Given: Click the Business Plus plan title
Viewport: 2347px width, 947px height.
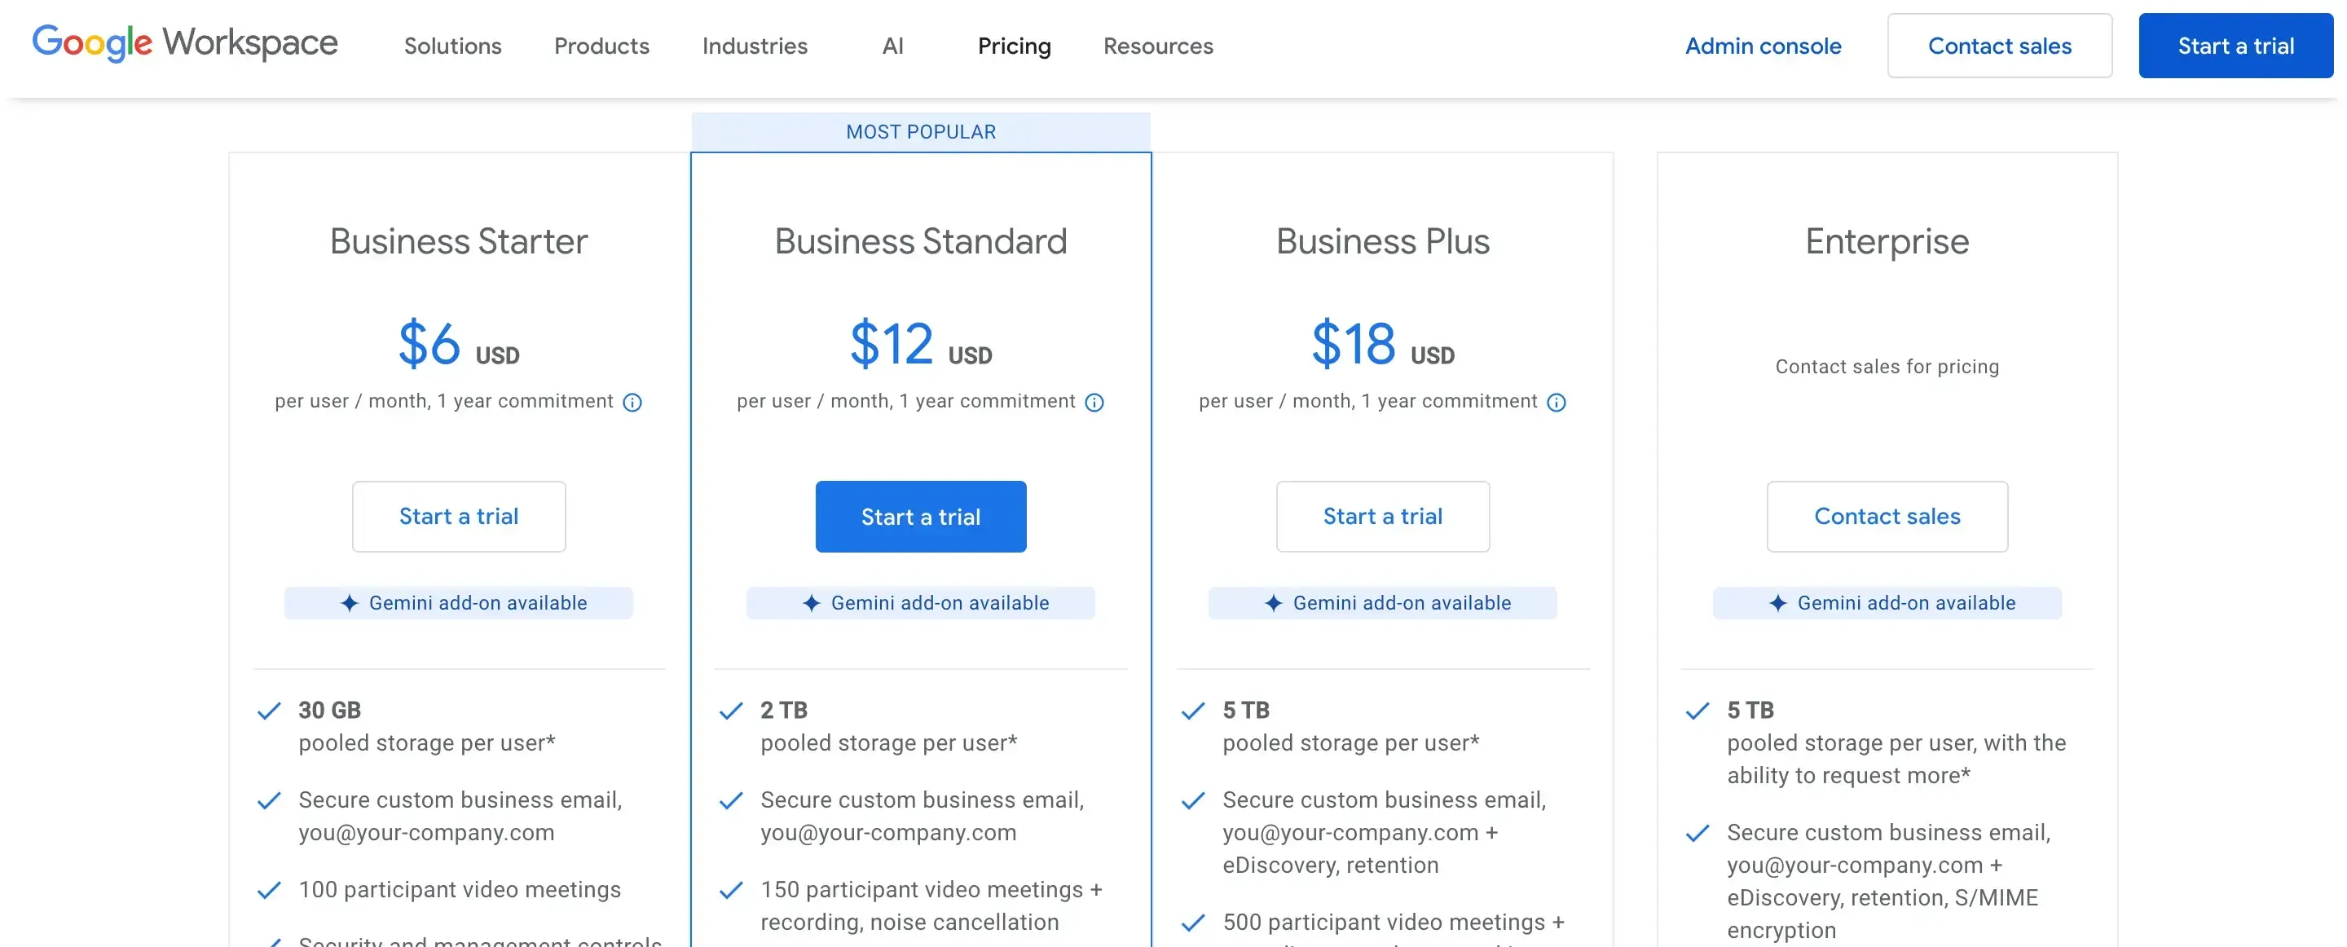Looking at the screenshot, I should [1382, 241].
